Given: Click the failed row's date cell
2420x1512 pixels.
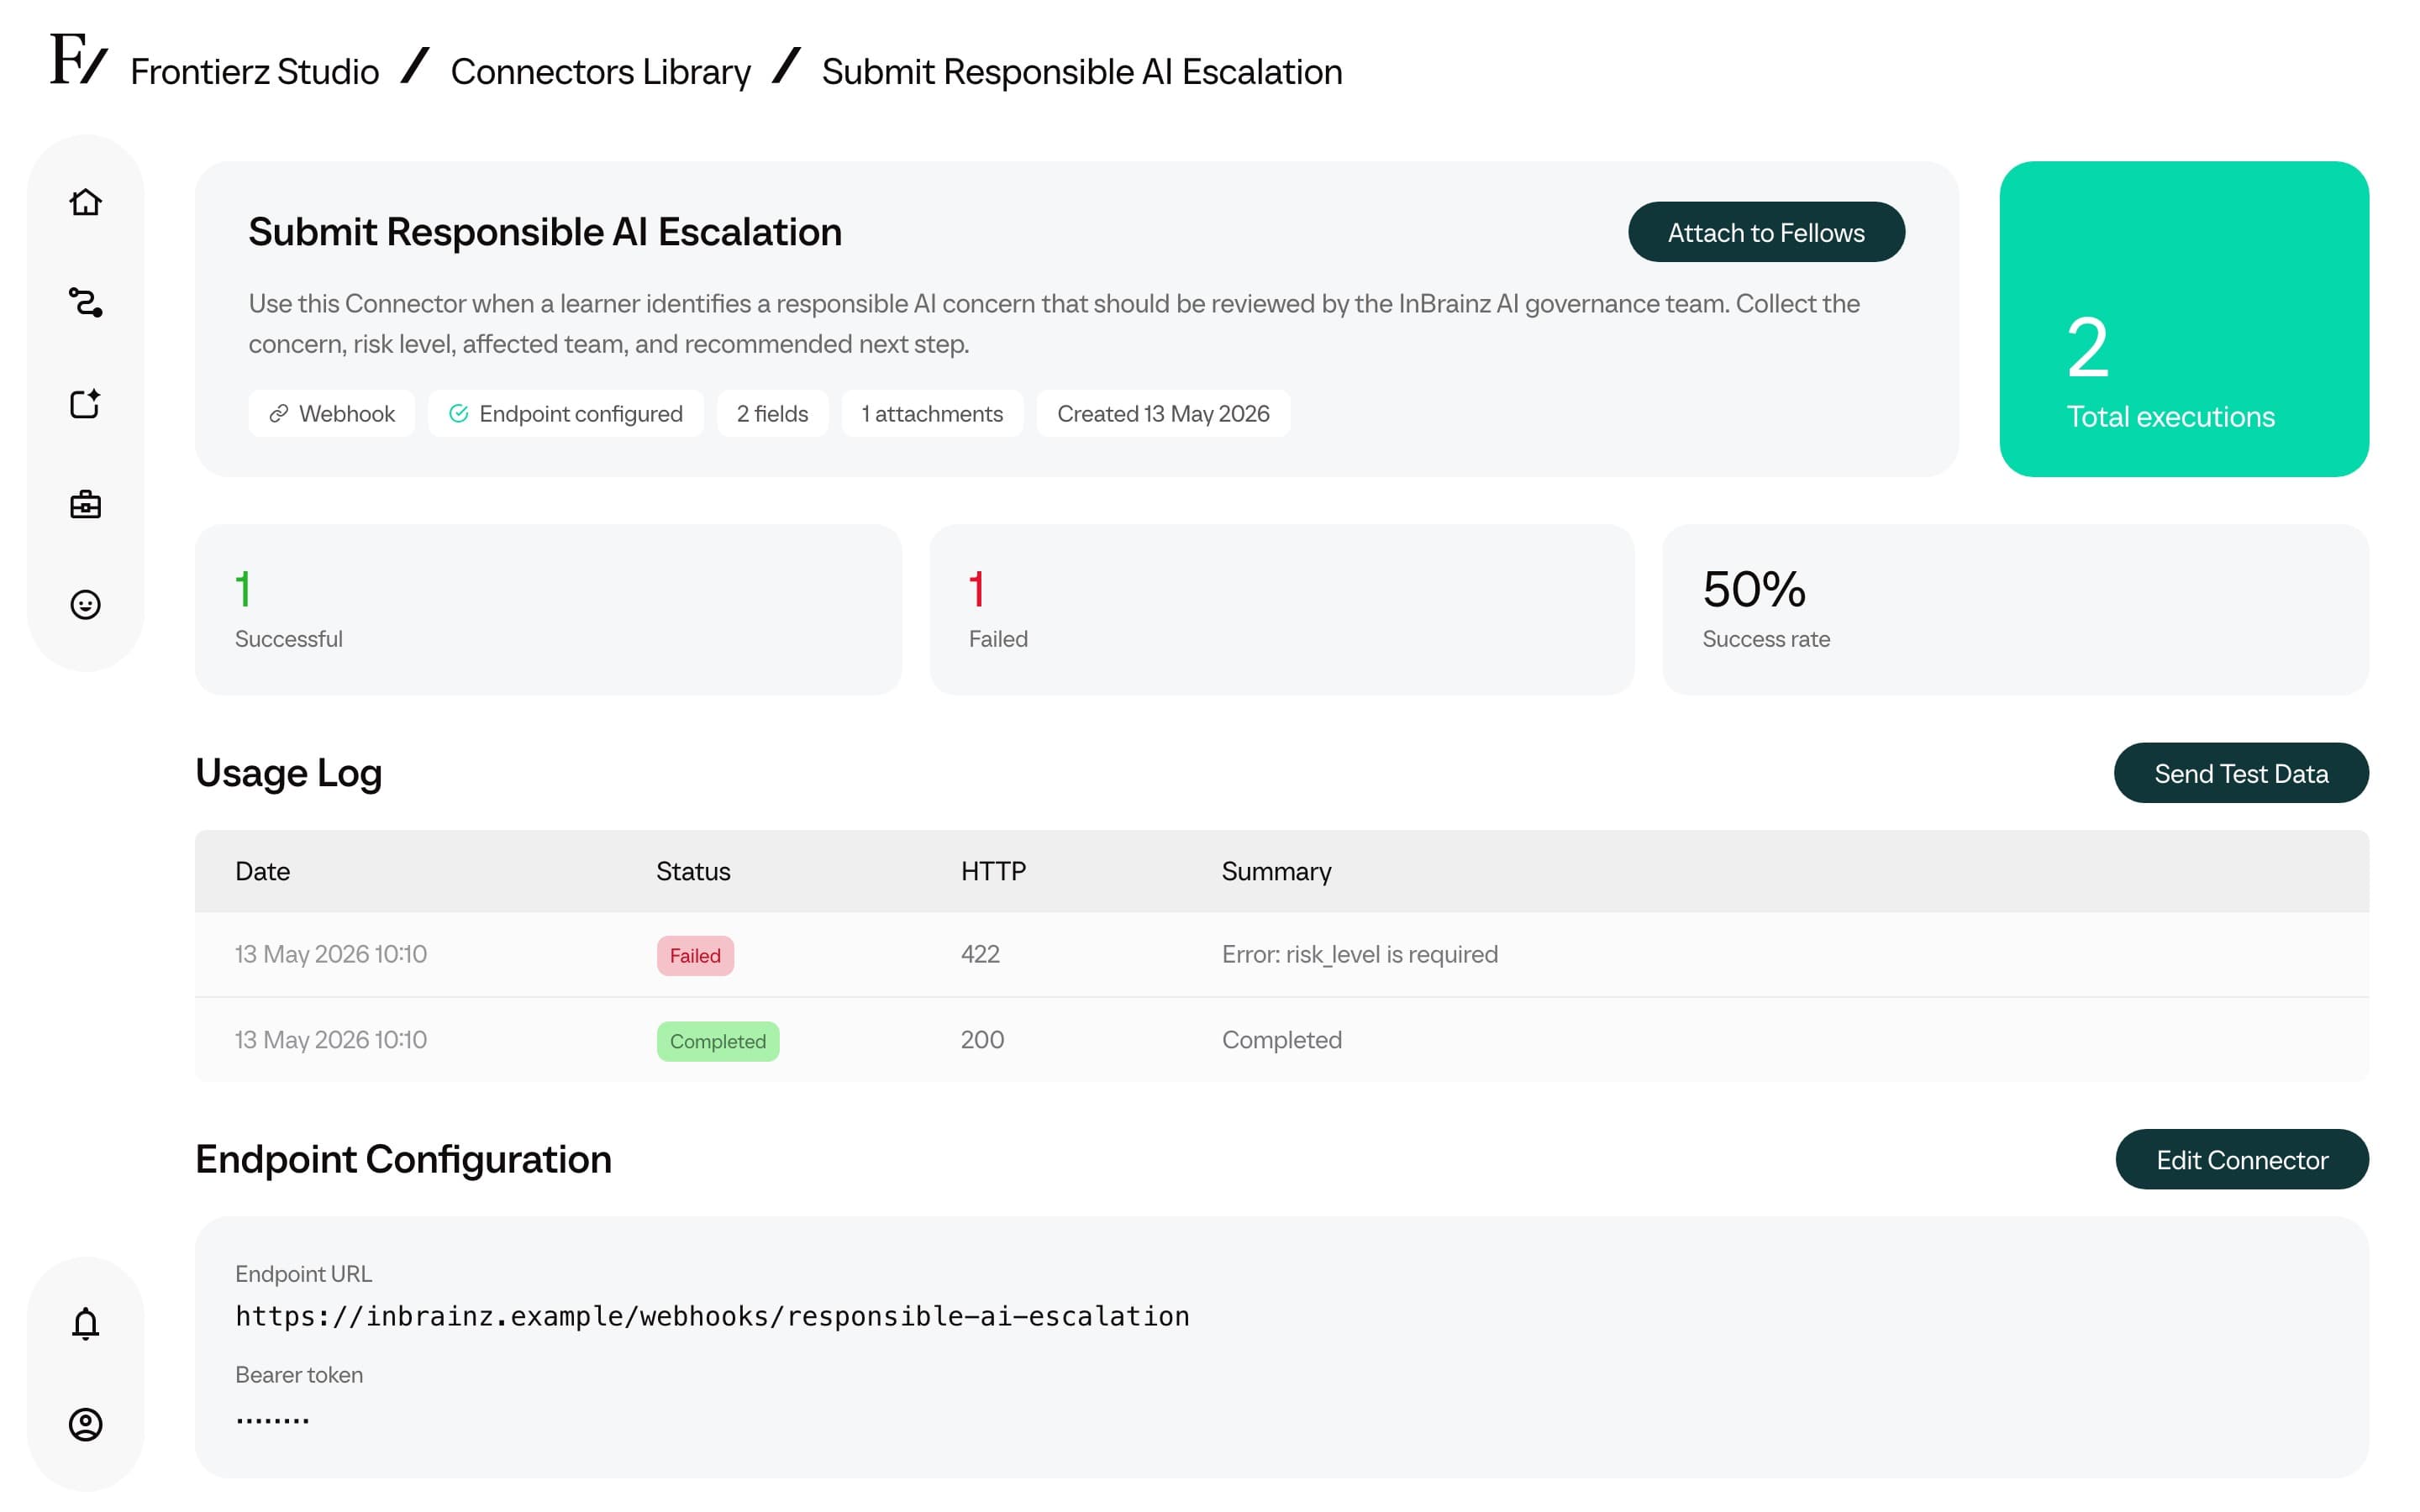Looking at the screenshot, I should [331, 954].
